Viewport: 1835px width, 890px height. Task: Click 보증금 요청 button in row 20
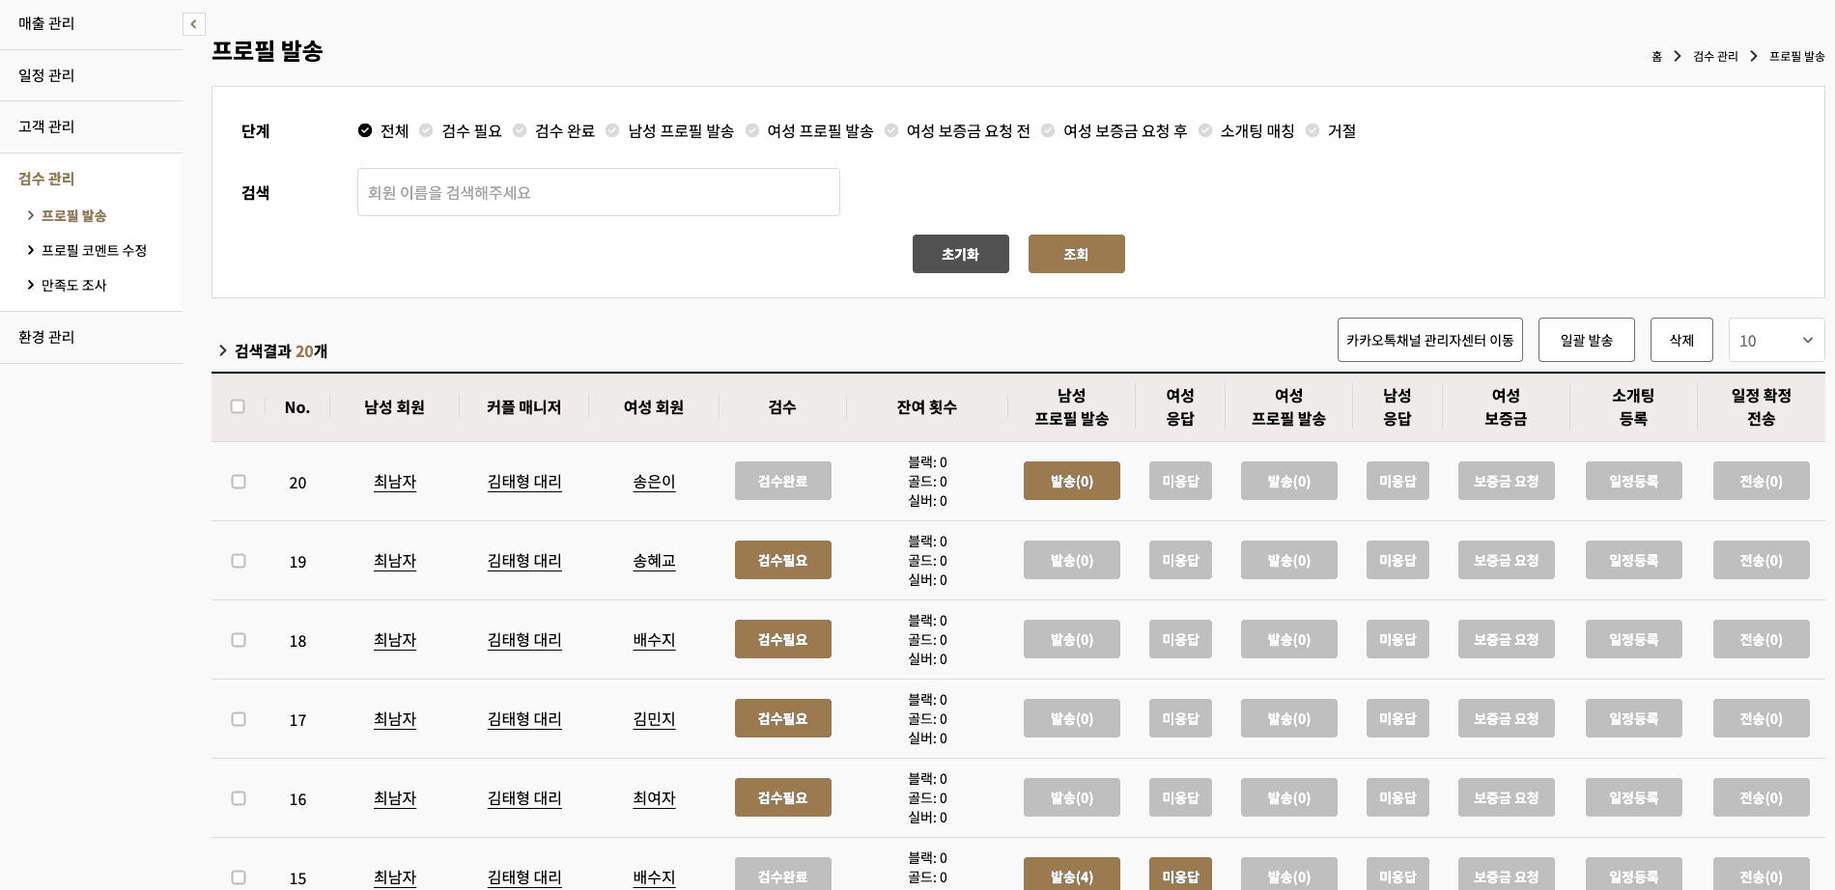[x=1507, y=481]
